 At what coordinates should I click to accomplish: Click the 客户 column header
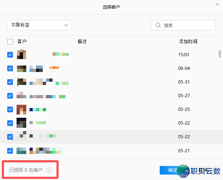click(x=22, y=41)
